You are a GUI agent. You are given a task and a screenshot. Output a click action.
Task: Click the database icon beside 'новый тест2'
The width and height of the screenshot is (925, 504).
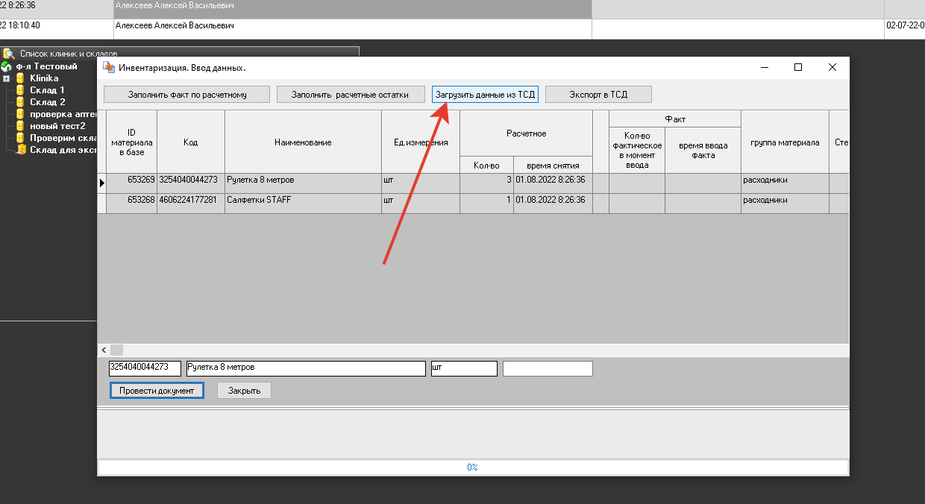click(20, 126)
